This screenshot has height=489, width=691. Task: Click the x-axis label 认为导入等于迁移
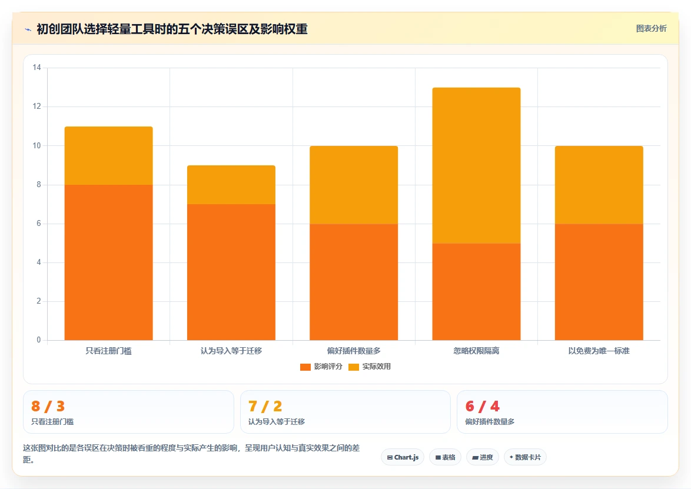[231, 351]
